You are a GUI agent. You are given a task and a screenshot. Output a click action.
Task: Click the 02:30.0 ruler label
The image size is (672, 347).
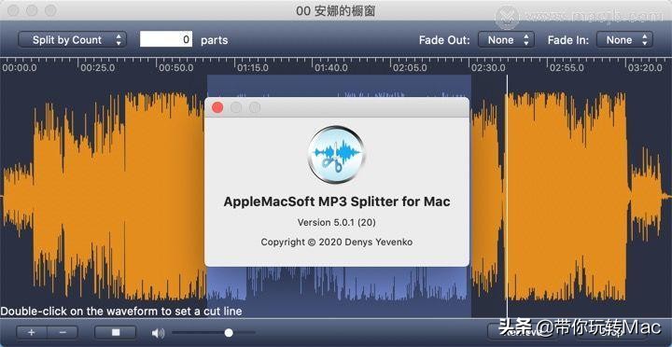click(488, 68)
